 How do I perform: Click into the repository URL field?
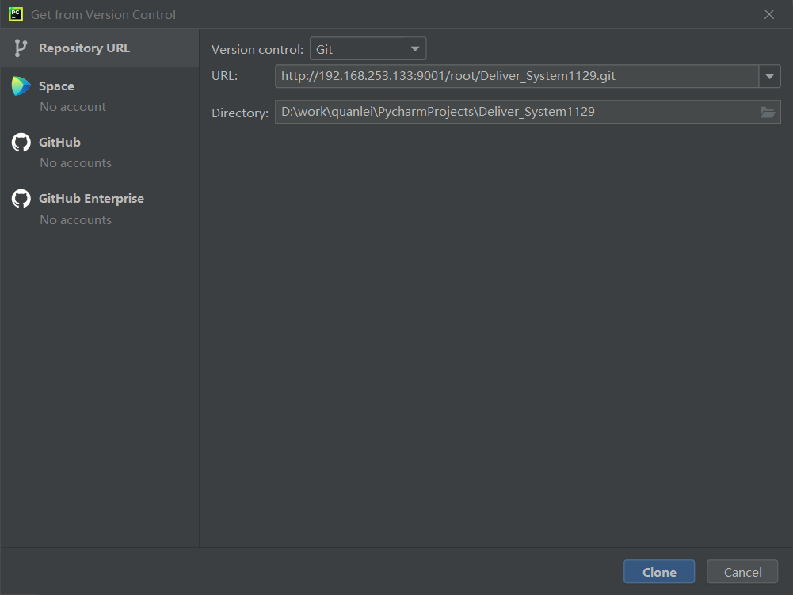click(517, 76)
